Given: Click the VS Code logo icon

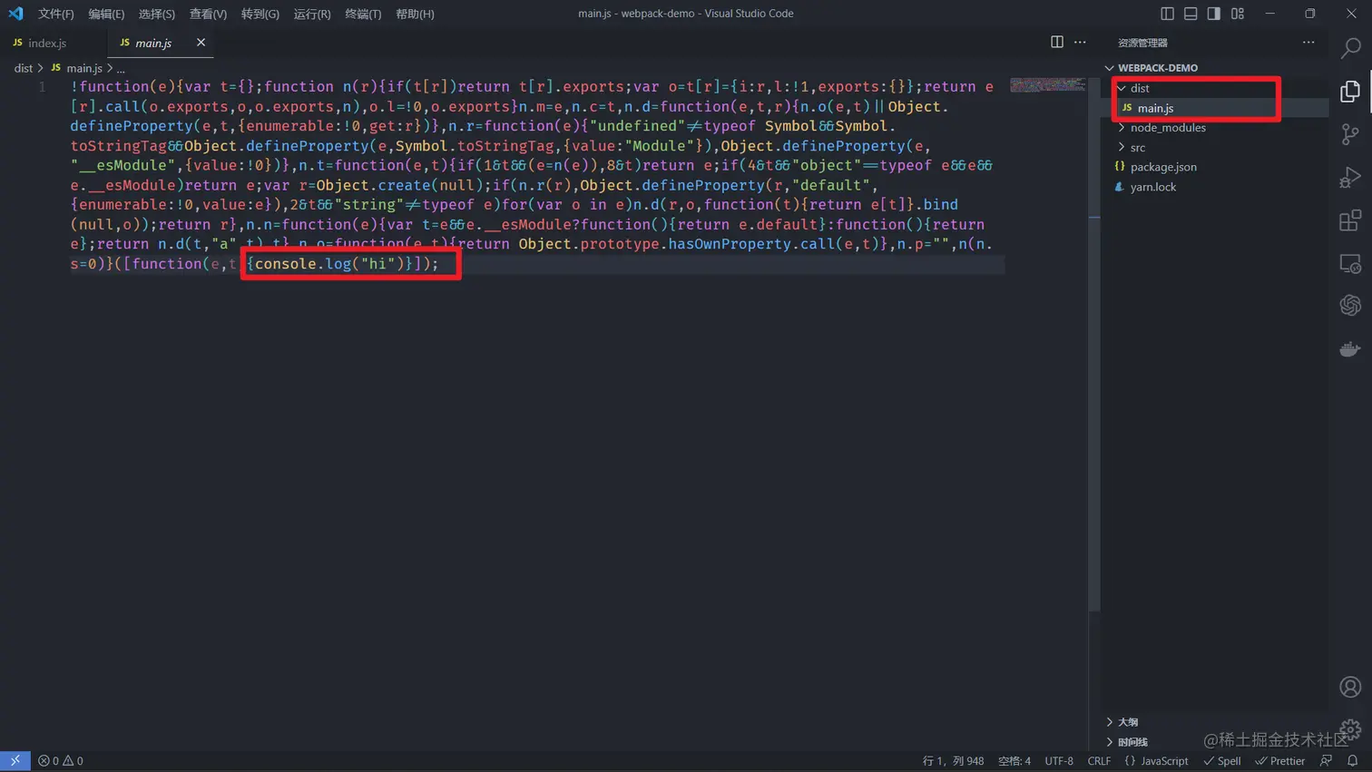Looking at the screenshot, I should pos(15,14).
